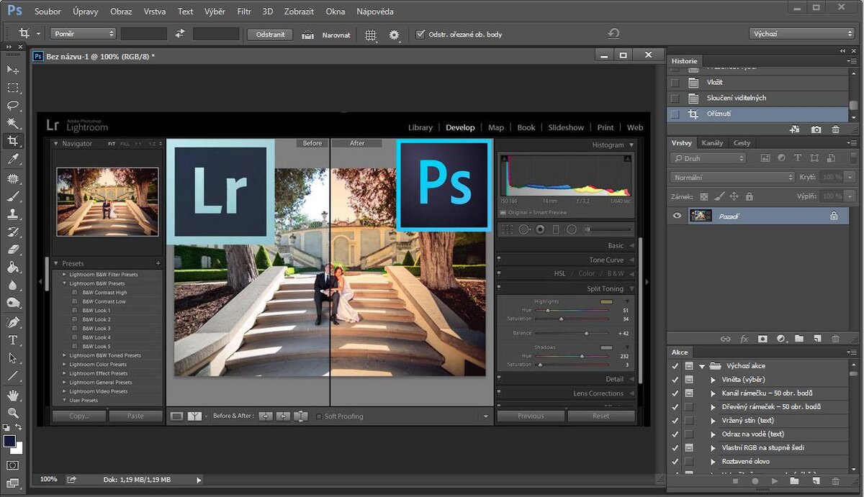
Task: Click the foreground color swatch
Action: pyautogui.click(x=9, y=441)
